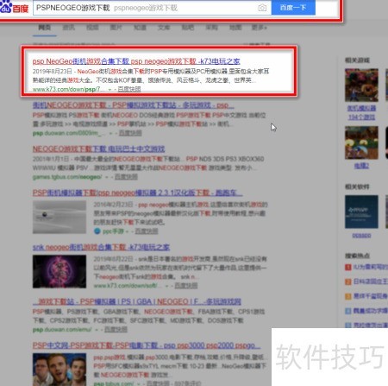388x386 pixels.
Task: Open the PSP街机模拟器下载 2.3.1汉化版 result
Action: 137,193
